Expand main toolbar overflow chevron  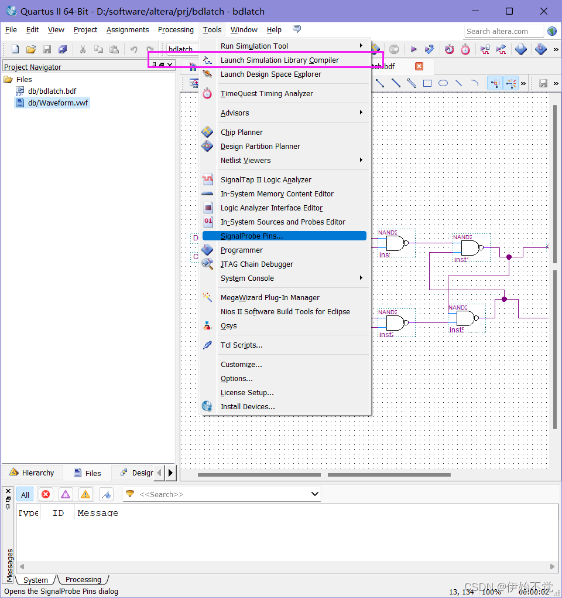click(x=556, y=50)
